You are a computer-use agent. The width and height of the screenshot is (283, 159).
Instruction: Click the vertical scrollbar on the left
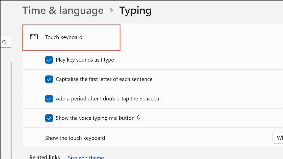[x=11, y=106]
